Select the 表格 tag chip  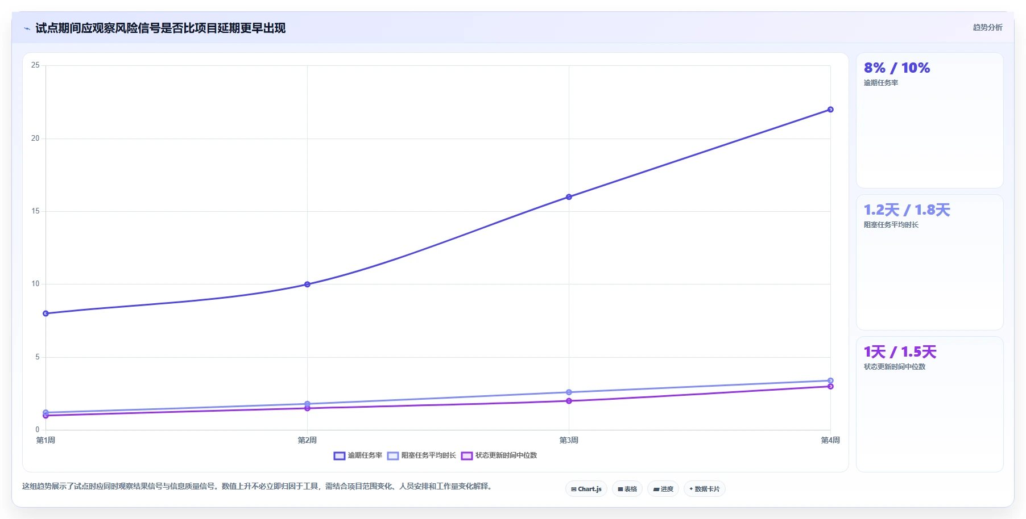click(627, 489)
